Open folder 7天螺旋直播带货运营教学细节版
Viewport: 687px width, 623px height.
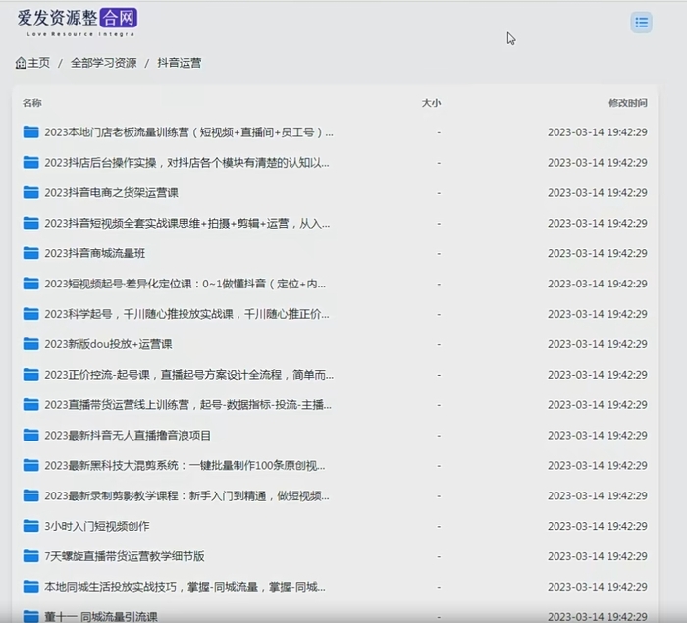(125, 557)
